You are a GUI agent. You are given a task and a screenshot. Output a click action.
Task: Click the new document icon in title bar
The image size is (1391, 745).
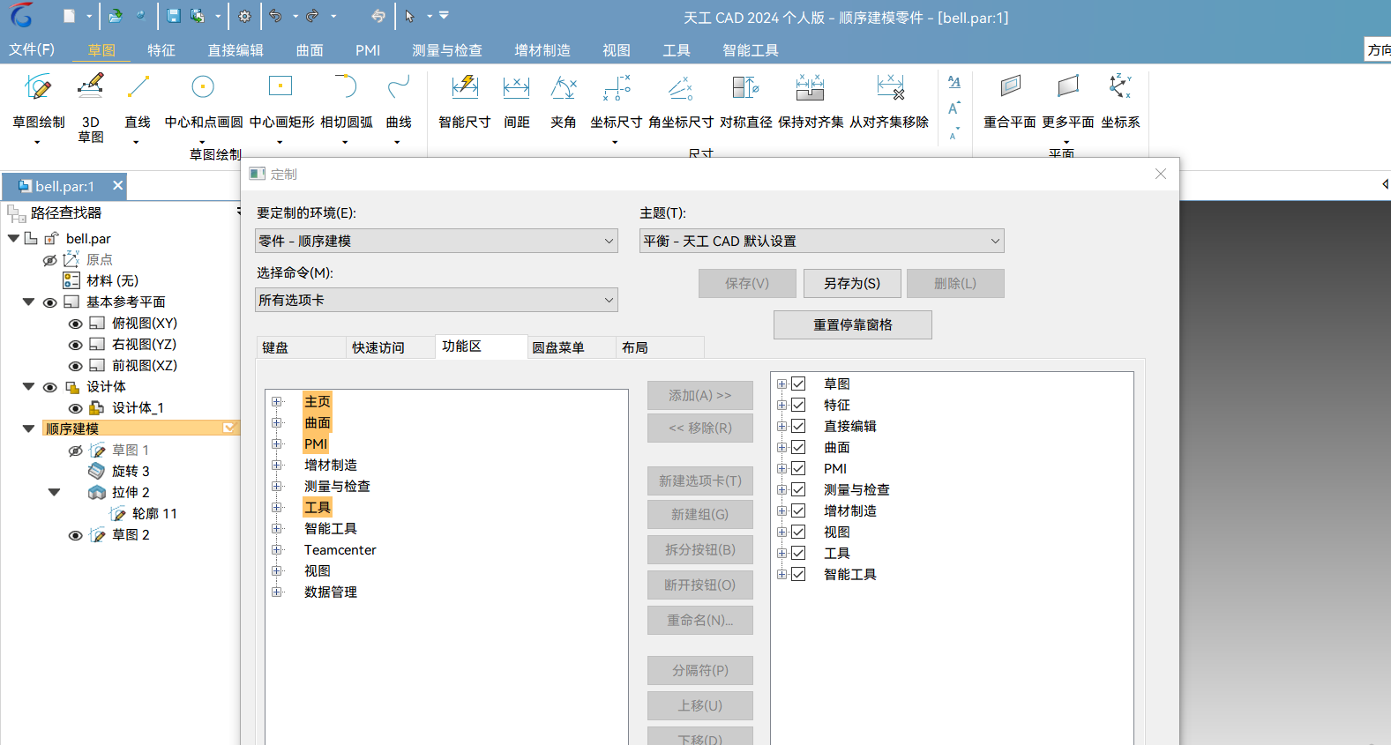pos(70,16)
